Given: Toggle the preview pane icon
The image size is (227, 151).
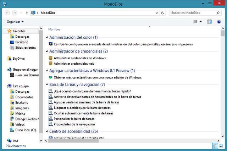Looking at the screenshot, I should pyautogui.click(x=209, y=22).
